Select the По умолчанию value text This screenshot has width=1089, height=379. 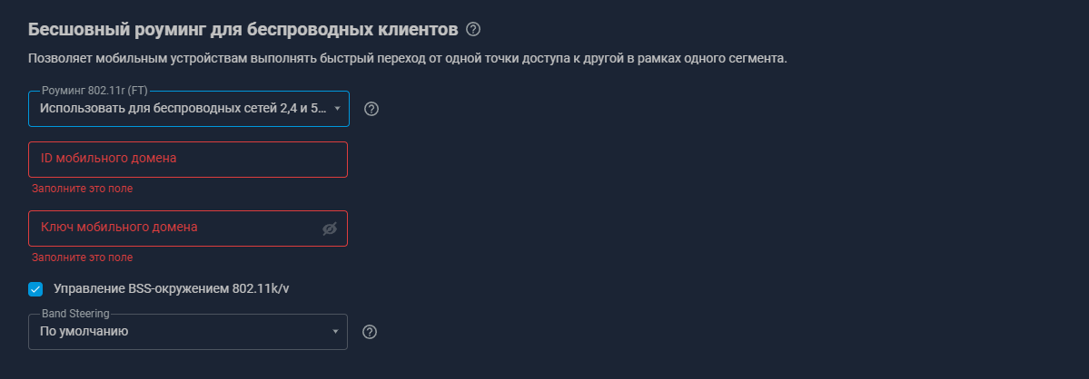click(84, 332)
